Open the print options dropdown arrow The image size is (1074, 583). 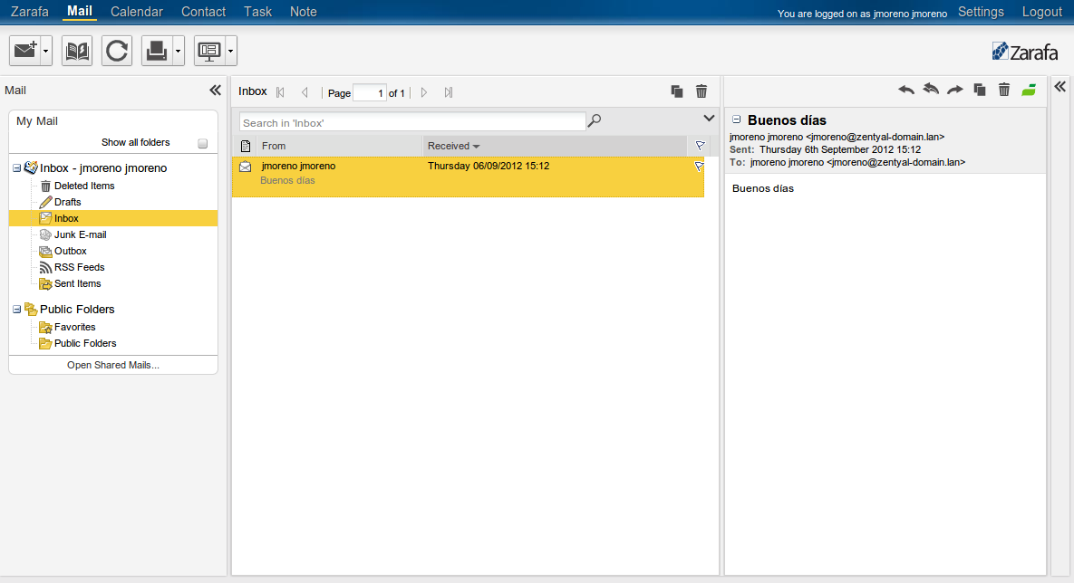click(178, 51)
